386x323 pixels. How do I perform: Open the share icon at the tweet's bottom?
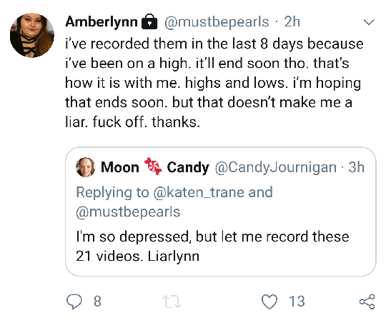point(367,302)
